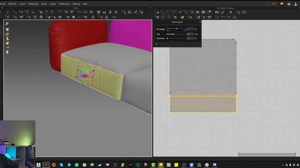300x168 pixels.
Task: Click the four-squares icon in the 3D toolbar
Action: click(98, 13)
